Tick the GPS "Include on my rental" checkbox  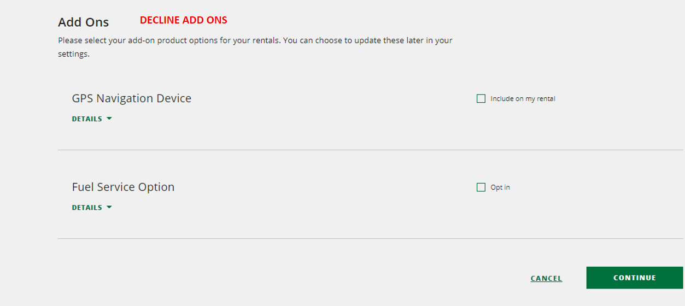tap(481, 99)
